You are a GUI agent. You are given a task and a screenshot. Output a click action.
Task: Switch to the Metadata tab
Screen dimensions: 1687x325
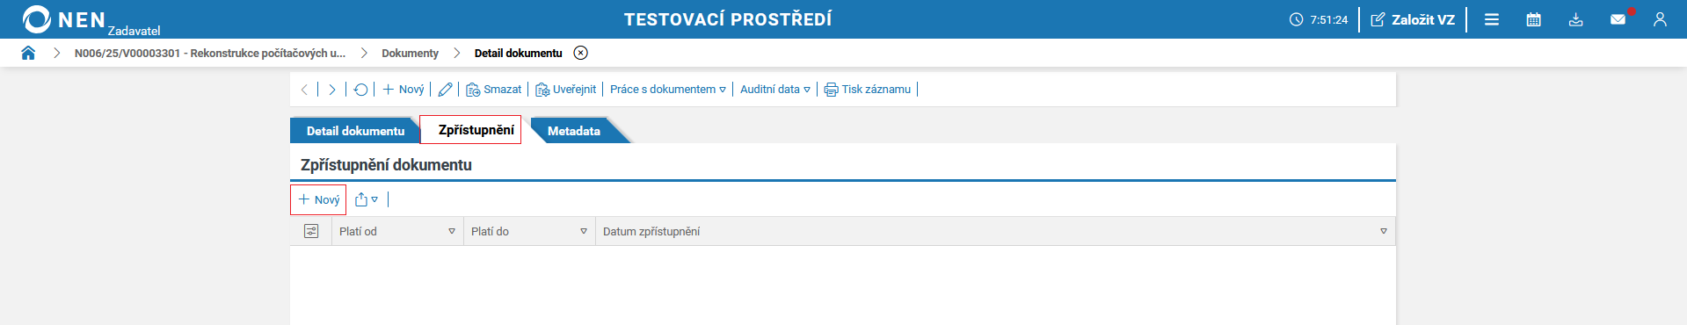[x=574, y=131]
